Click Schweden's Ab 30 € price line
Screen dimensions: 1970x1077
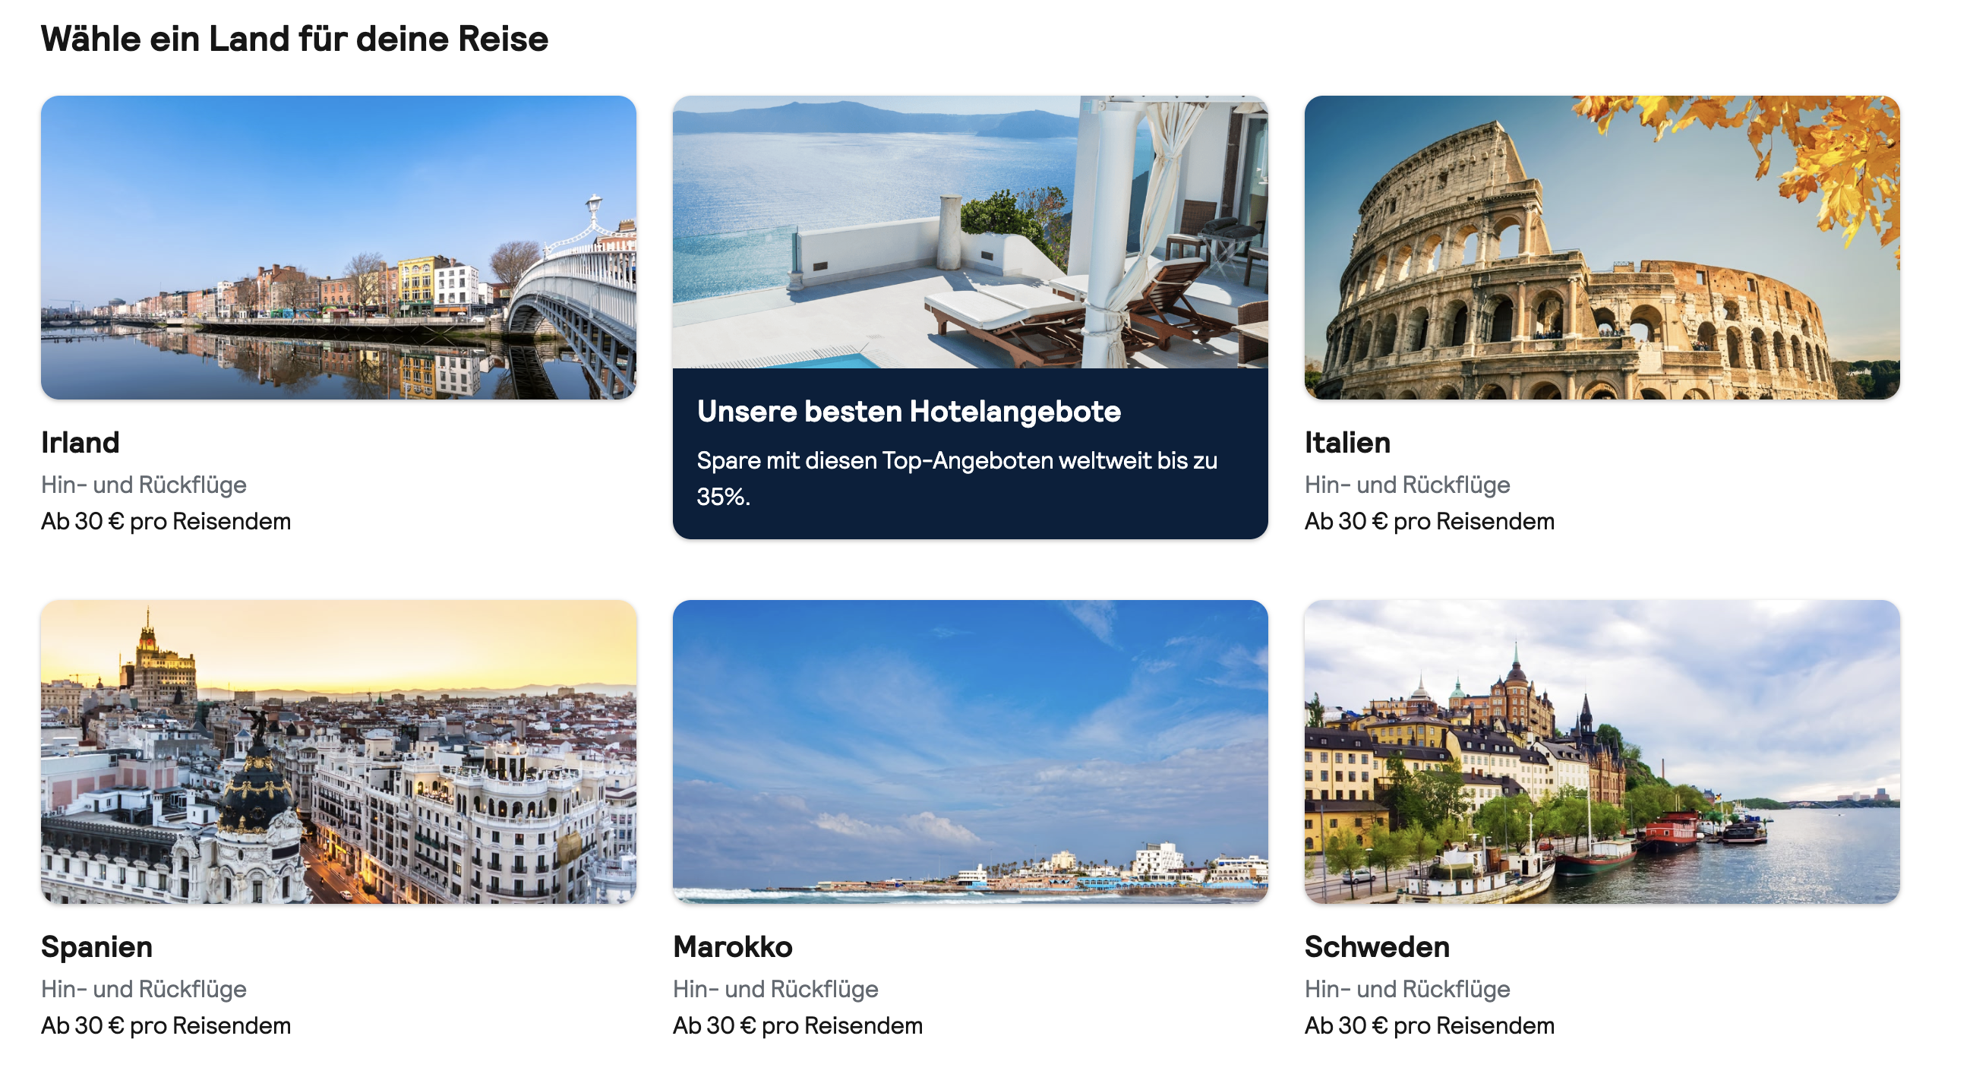pos(1429,1026)
